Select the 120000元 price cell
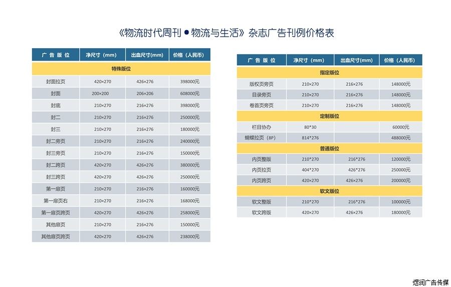Image resolution: width=451 pixels, height=287 pixels. (x=401, y=159)
